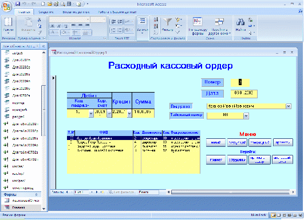Image resolution: width=304 pixels, height=220 pixels.
Task: Click the Сумма input field
Action: (143, 113)
